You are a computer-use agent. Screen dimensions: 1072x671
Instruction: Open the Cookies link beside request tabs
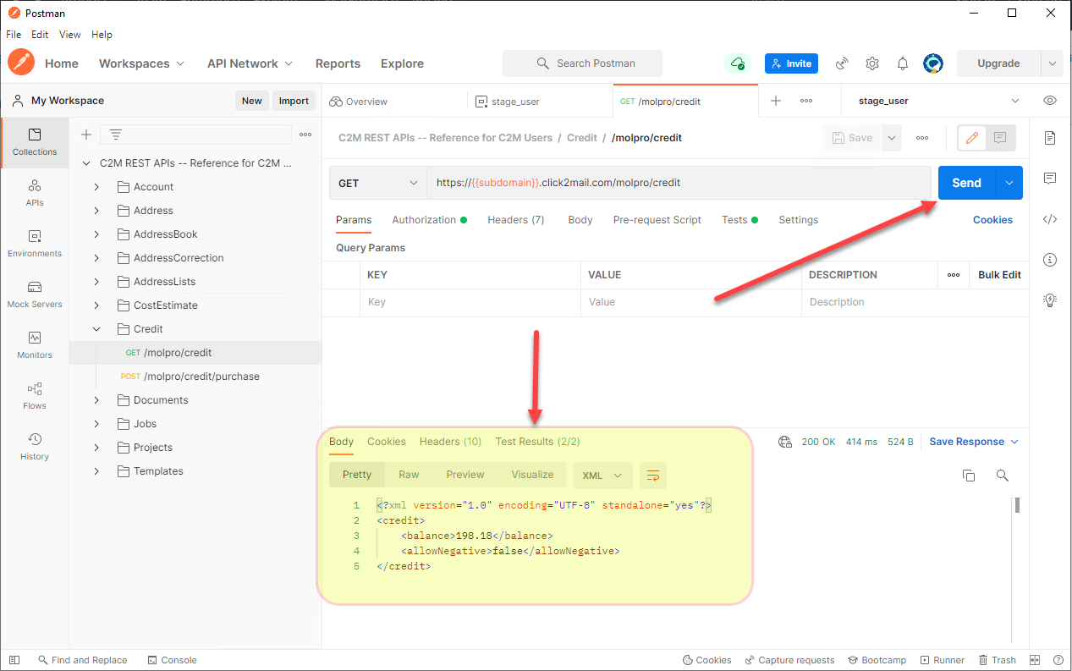pyautogui.click(x=992, y=220)
